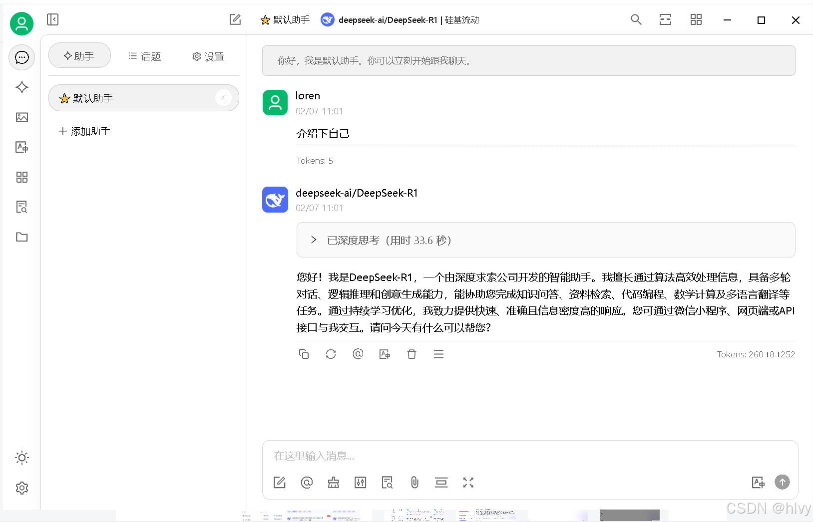
Task: Copy the DeepSeek-R1 reply
Action: point(304,354)
